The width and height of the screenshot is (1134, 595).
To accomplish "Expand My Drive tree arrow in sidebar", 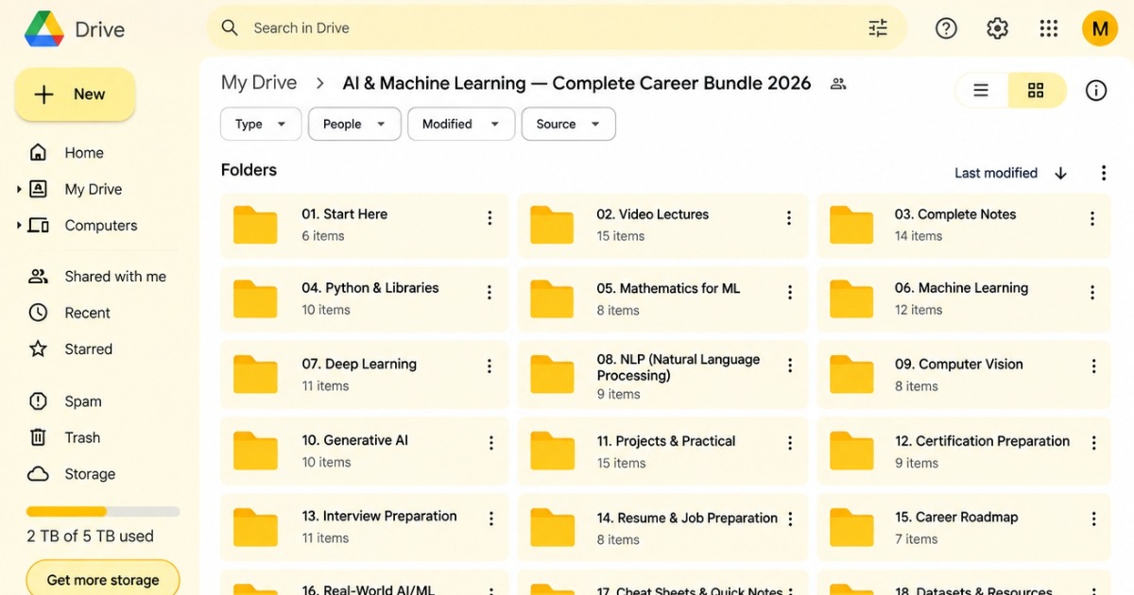I will pyautogui.click(x=19, y=190).
